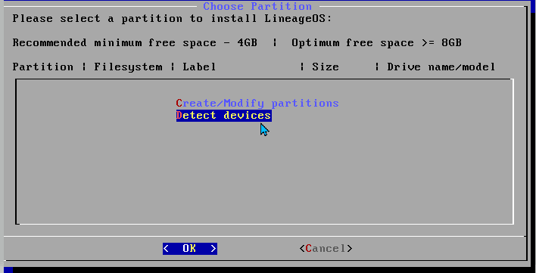The width and height of the screenshot is (536, 273).
Task: Click the Drive name/model column header
Action: pos(441,67)
